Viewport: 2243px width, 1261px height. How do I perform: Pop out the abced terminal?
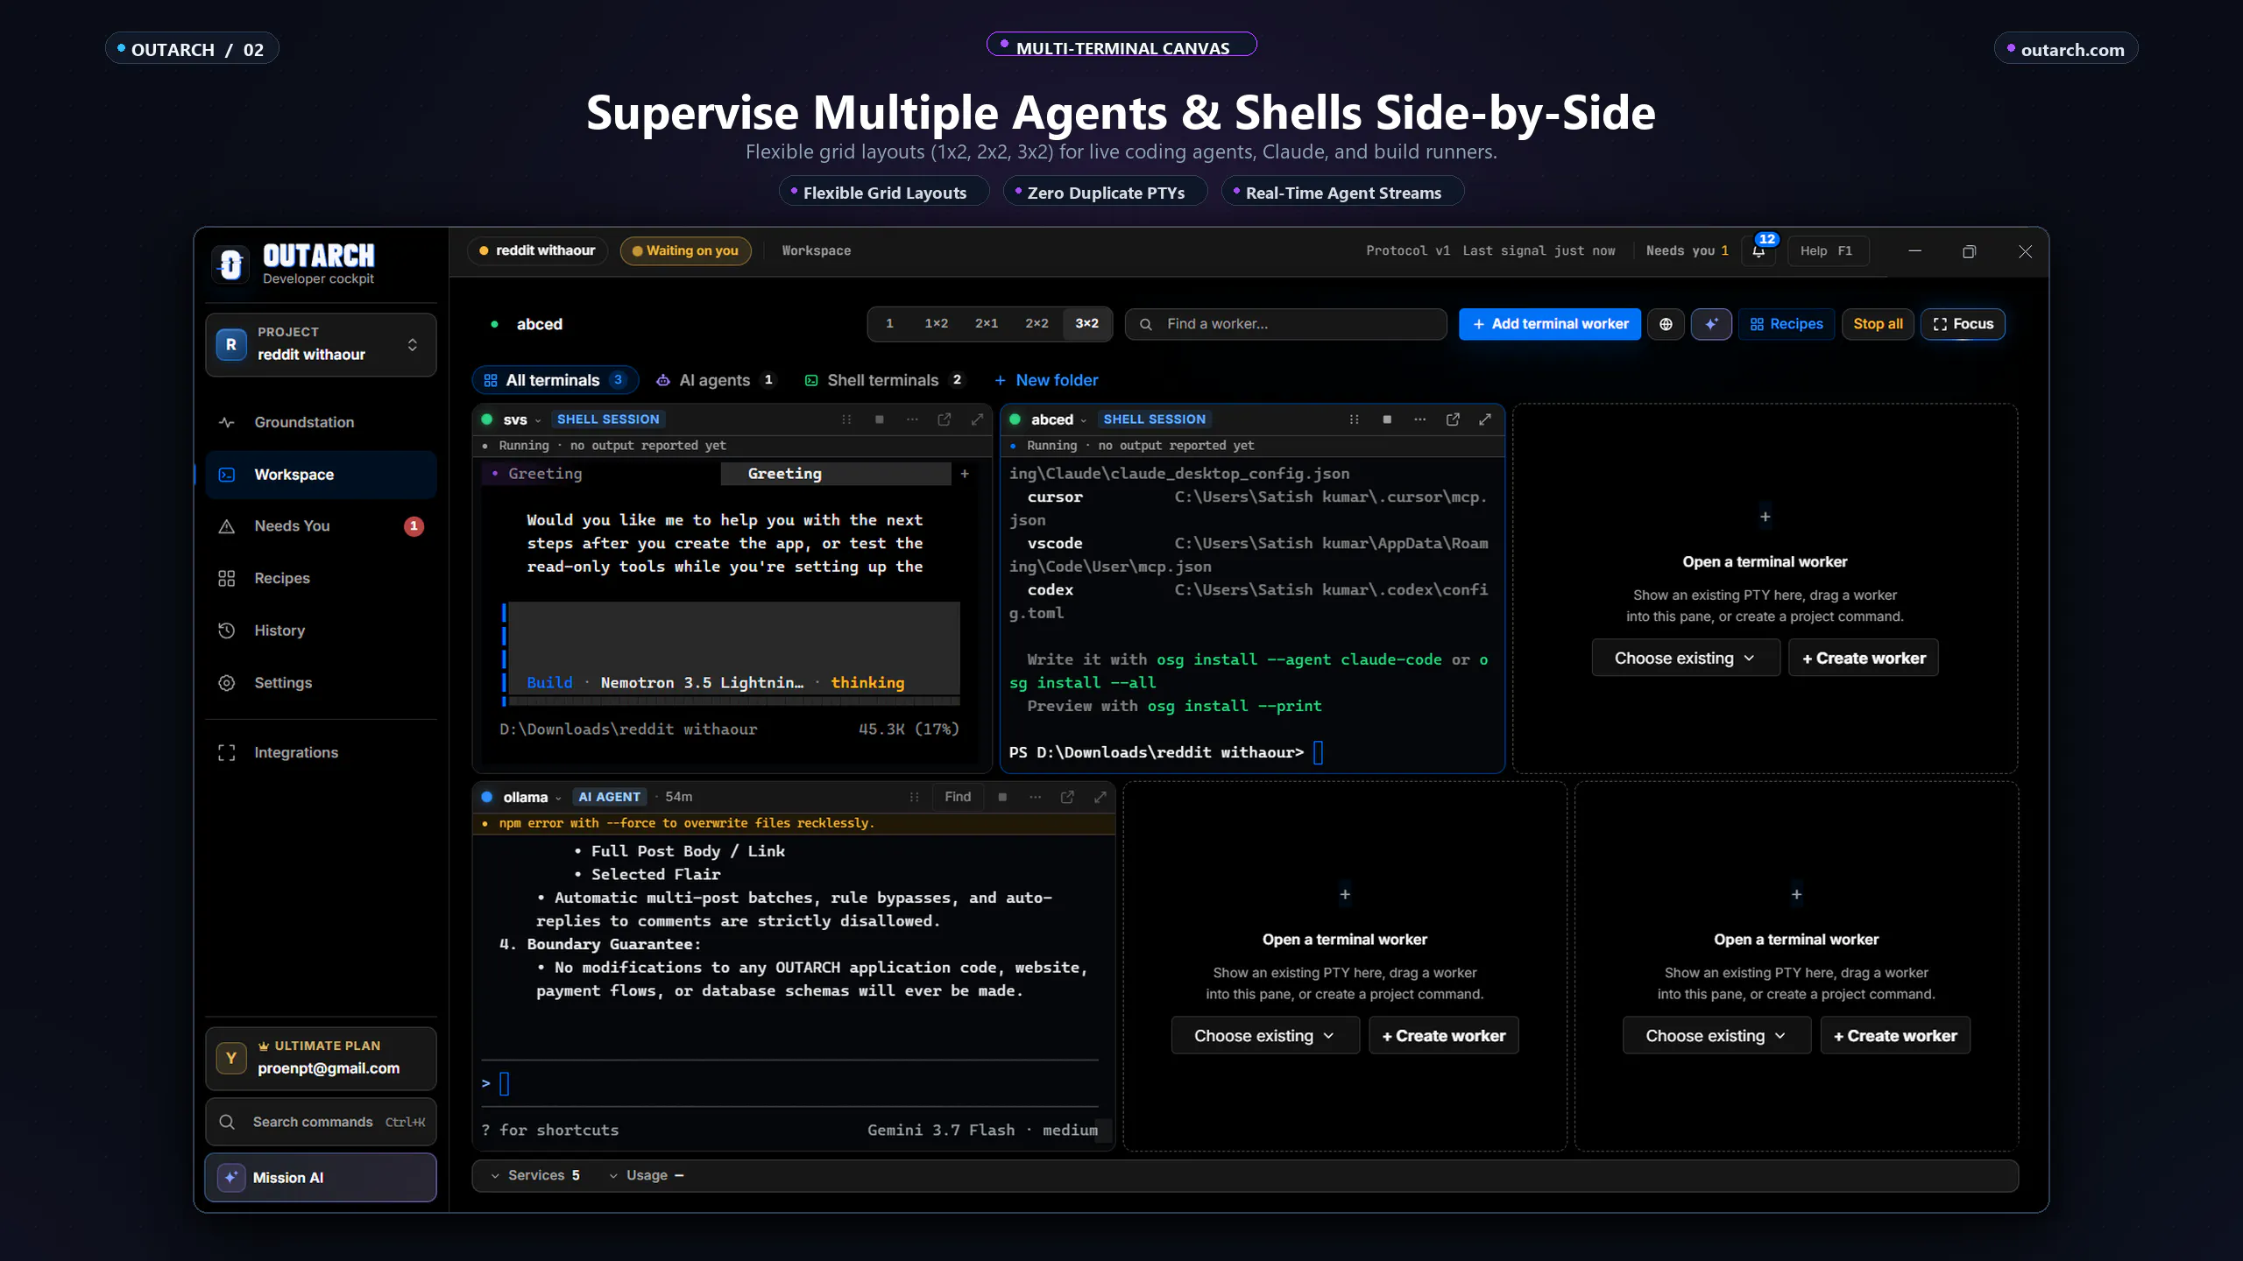1453,419
